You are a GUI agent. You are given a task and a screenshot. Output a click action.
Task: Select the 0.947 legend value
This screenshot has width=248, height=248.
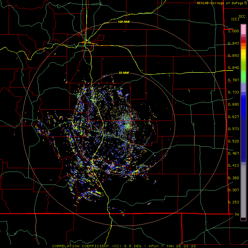click(233, 43)
